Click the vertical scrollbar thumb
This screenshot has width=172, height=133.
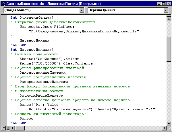point(169,49)
